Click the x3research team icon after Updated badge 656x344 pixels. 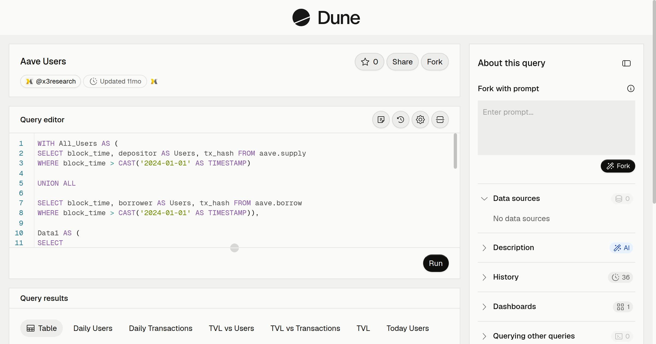tap(154, 81)
